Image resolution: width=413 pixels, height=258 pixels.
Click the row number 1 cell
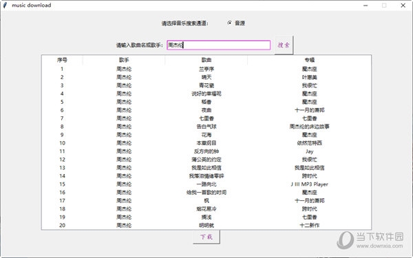coord(62,69)
